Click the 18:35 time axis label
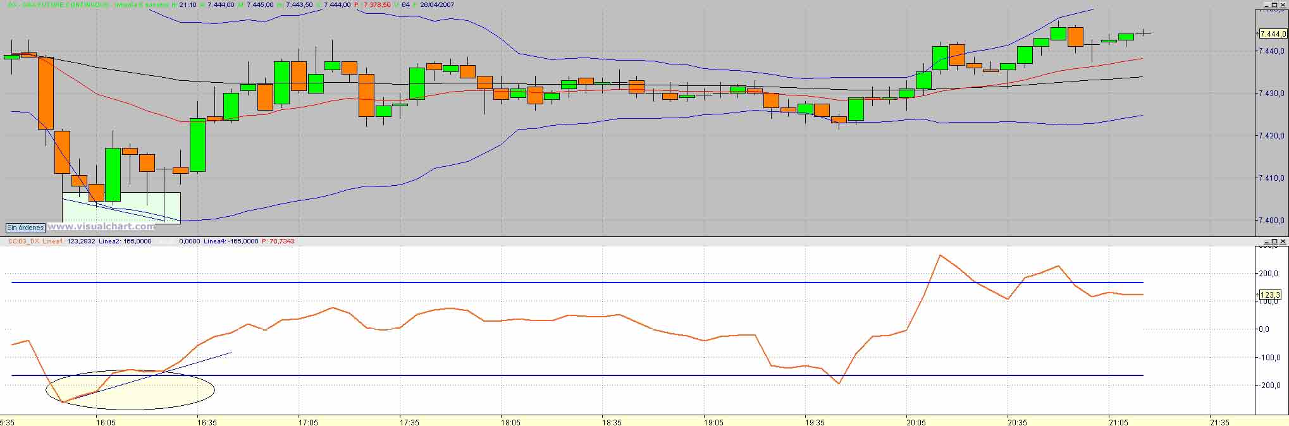This screenshot has height=426, width=1289. [x=612, y=422]
